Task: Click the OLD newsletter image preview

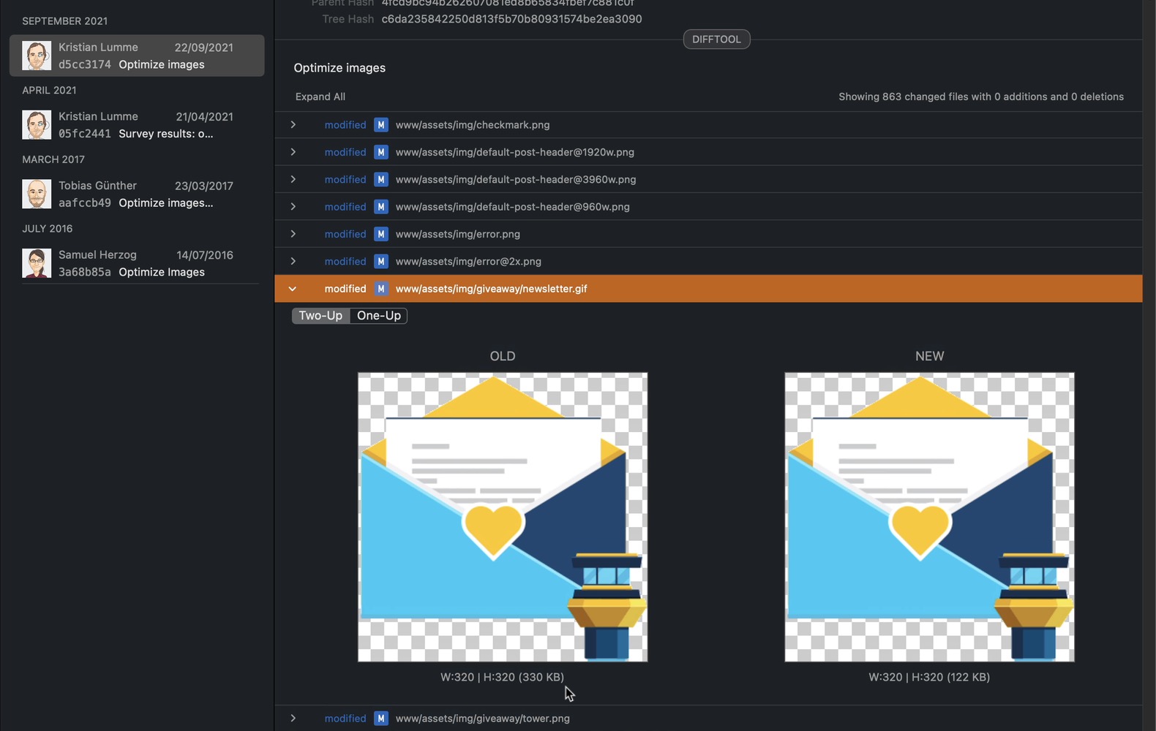Action: [502, 517]
